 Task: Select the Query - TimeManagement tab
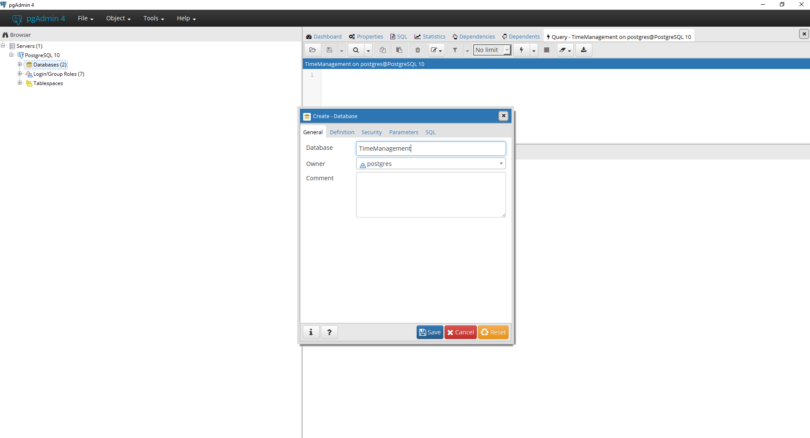tap(619, 37)
